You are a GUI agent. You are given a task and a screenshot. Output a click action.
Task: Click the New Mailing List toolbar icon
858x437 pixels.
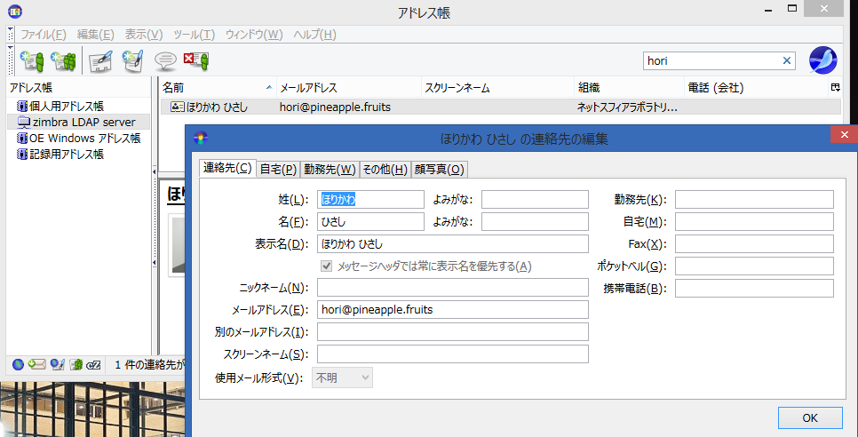point(63,61)
